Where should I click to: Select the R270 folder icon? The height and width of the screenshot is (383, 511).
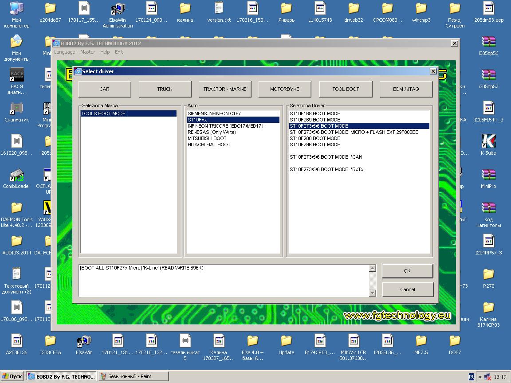click(x=488, y=278)
